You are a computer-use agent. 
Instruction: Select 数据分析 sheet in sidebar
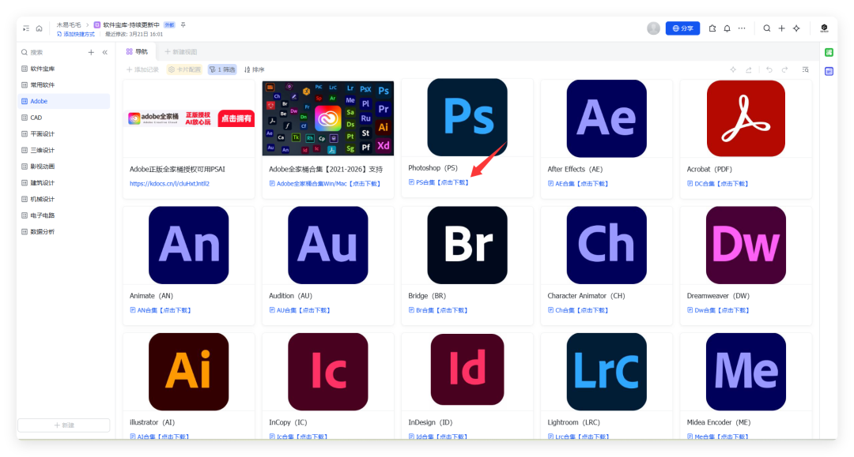(64, 231)
